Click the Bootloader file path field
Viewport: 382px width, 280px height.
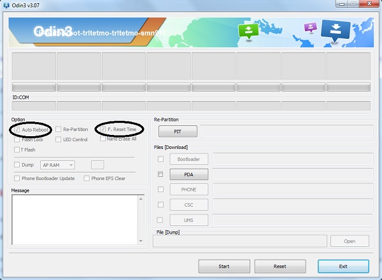(293, 158)
